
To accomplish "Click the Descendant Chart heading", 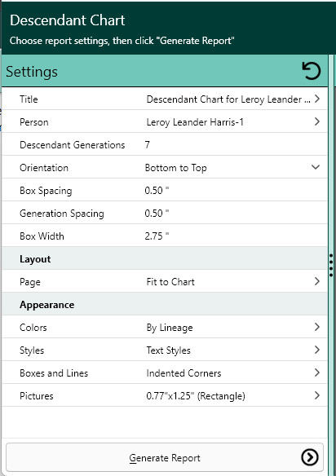I will pyautogui.click(x=67, y=20).
